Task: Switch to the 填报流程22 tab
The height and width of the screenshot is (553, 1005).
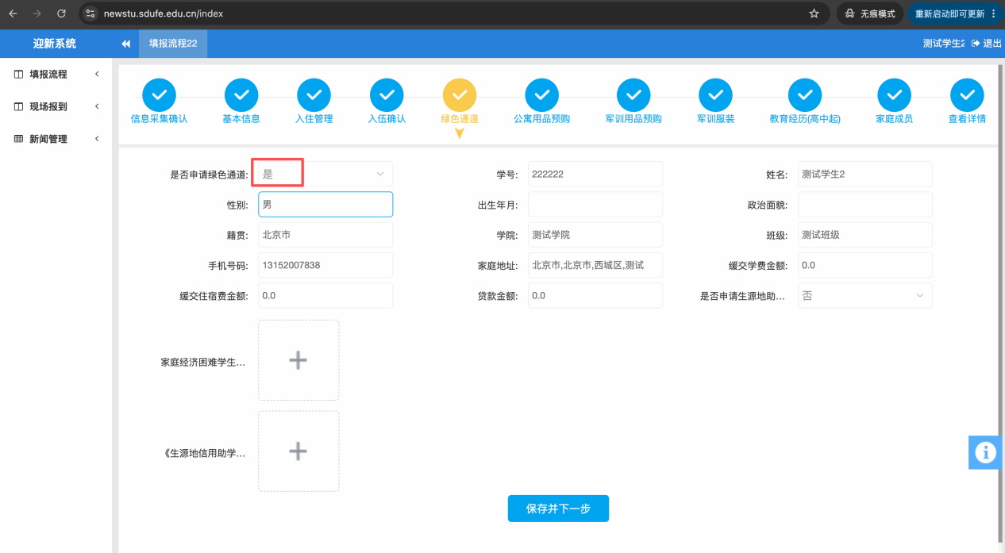Action: click(173, 44)
